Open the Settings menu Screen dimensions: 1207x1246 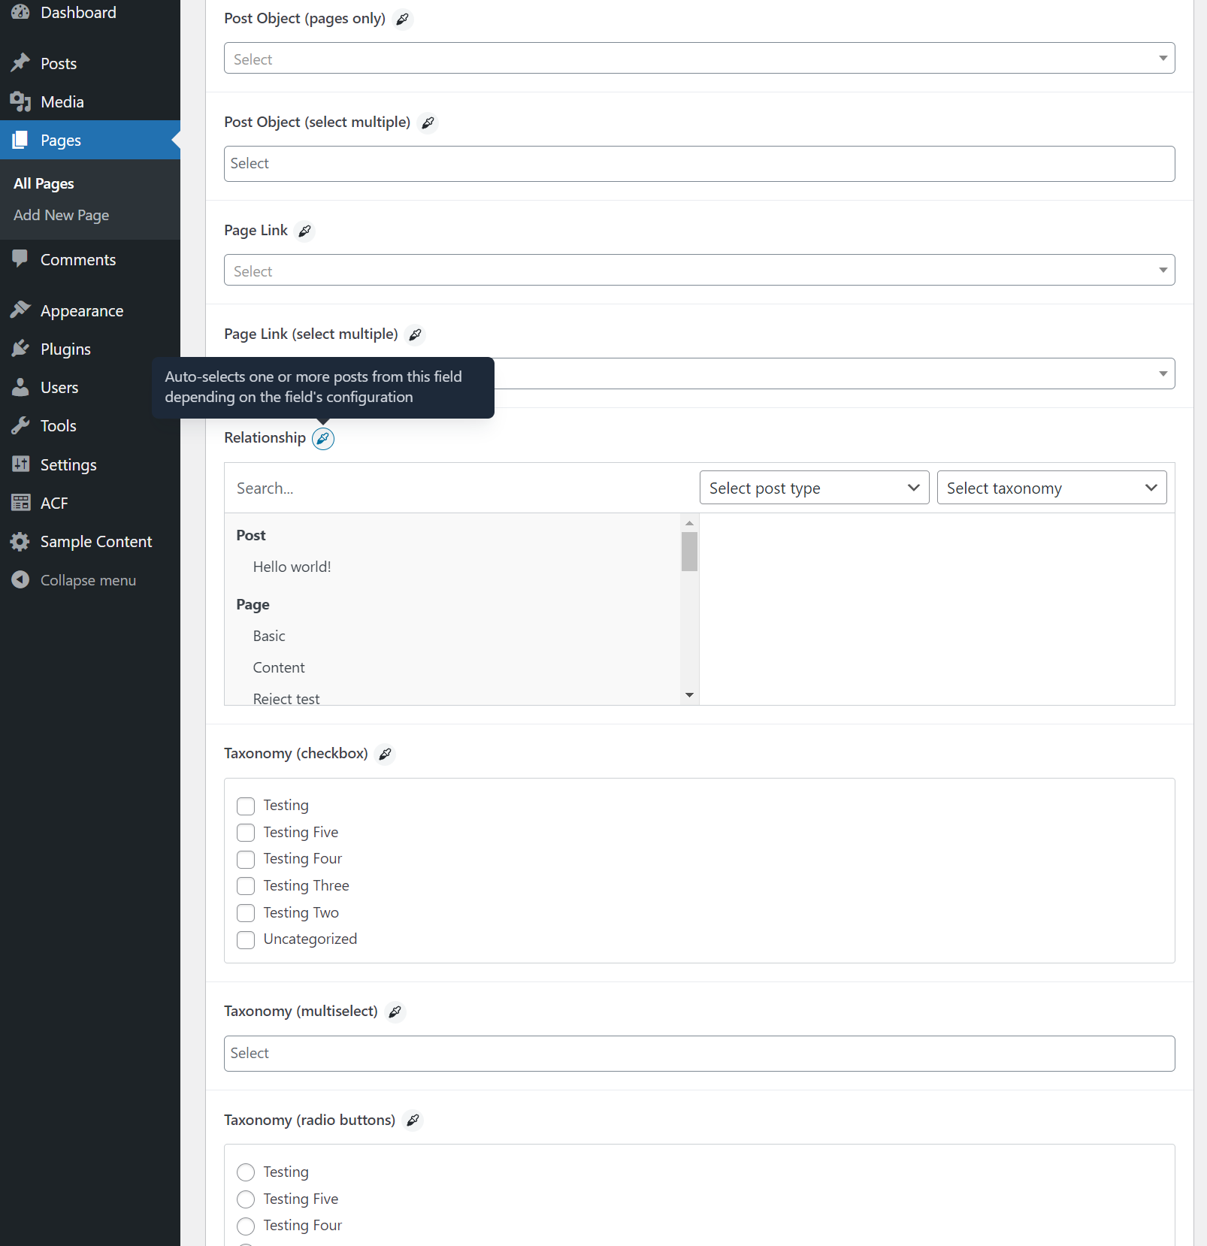click(90, 464)
